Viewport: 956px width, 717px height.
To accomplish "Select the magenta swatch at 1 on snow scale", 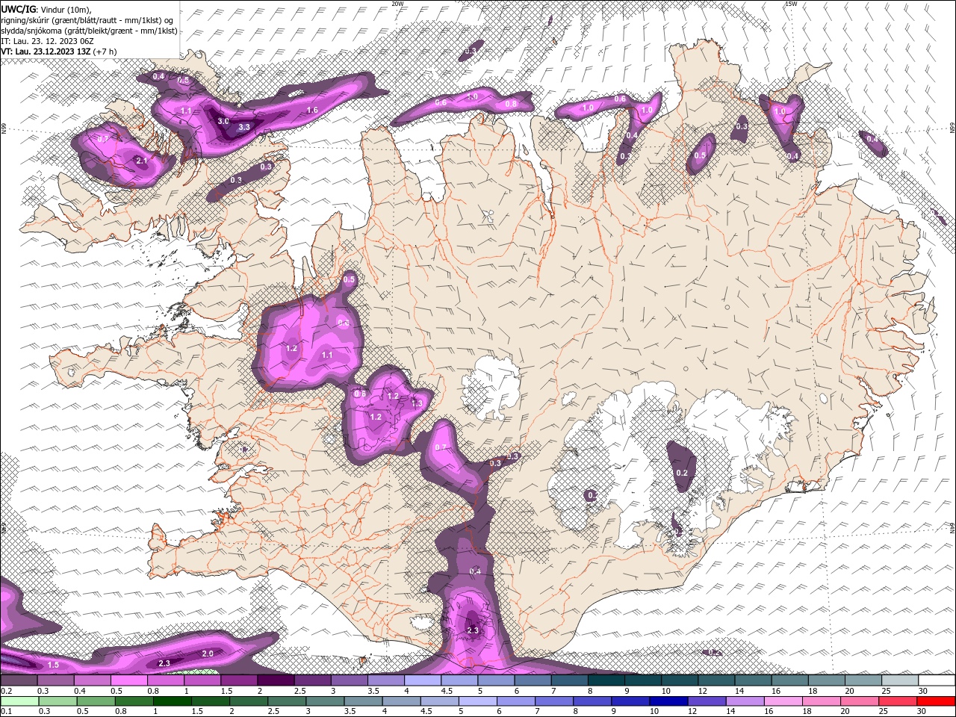I will (x=202, y=680).
